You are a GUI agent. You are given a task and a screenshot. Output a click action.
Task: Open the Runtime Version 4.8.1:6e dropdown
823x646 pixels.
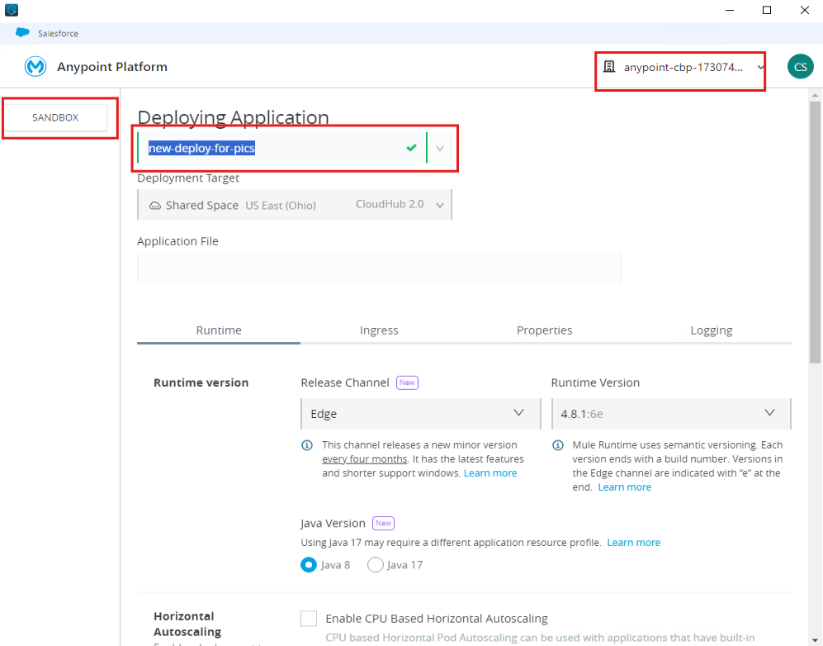[671, 413]
